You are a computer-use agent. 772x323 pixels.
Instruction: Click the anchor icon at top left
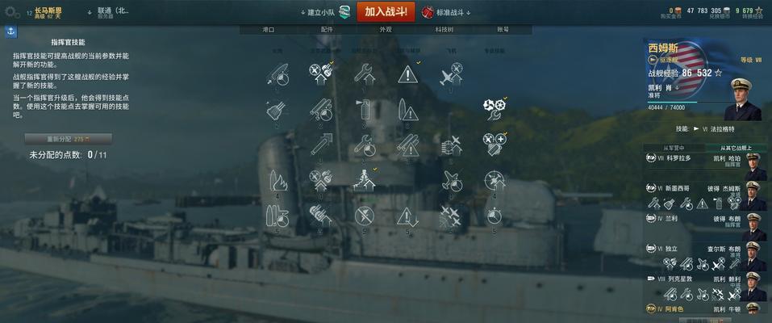(x=10, y=32)
